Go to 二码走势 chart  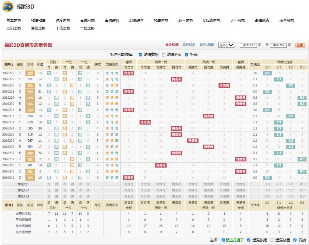[x=14, y=28]
